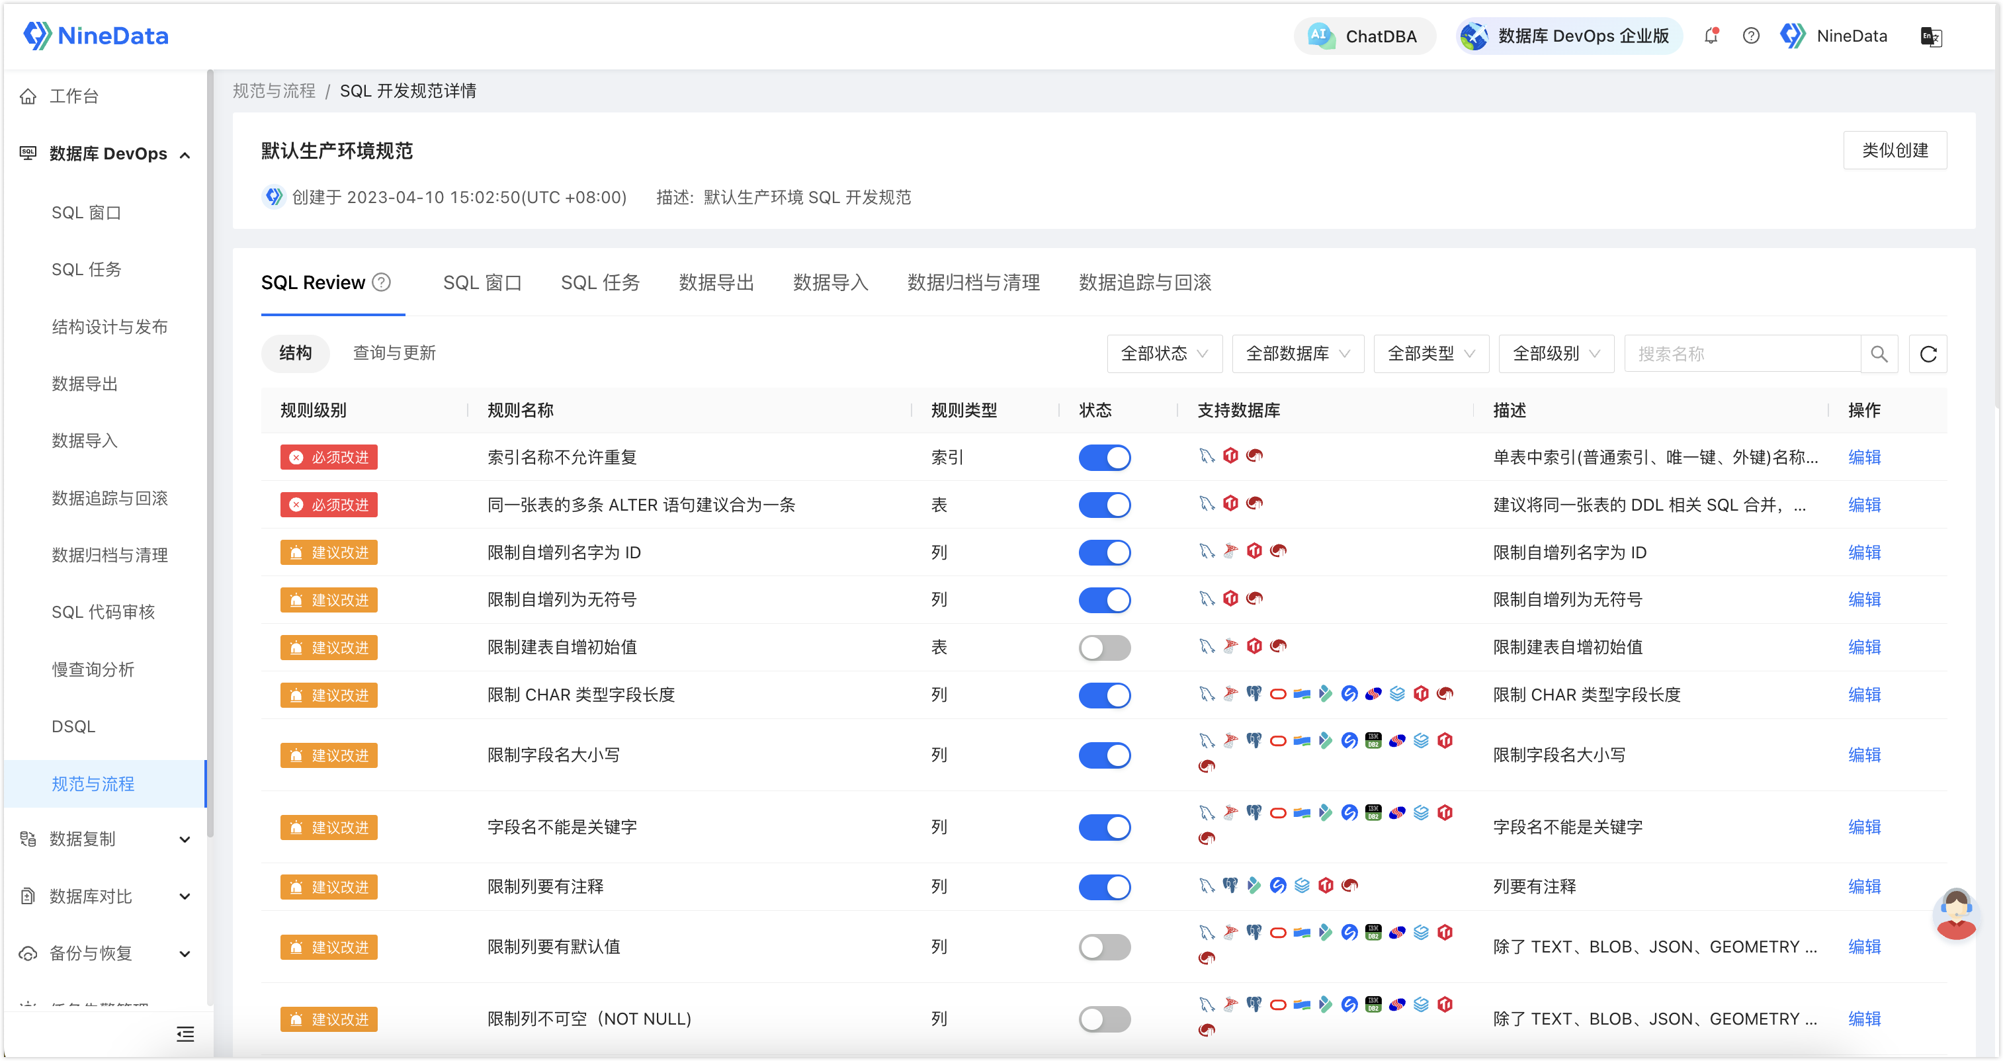Click MySQL icon in 索引名称不允许重复 row
The height and width of the screenshot is (1061, 2003).
[1206, 456]
